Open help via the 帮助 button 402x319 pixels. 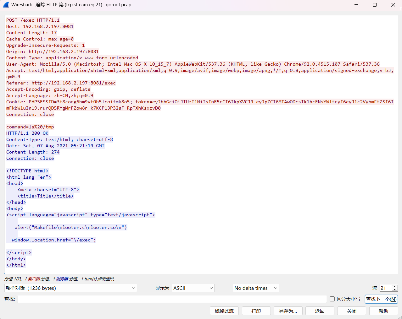pyautogui.click(x=383, y=311)
